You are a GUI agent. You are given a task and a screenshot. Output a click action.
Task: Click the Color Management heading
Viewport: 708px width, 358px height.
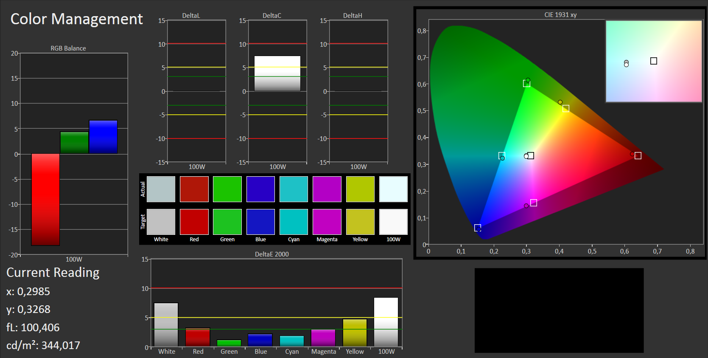tap(77, 19)
